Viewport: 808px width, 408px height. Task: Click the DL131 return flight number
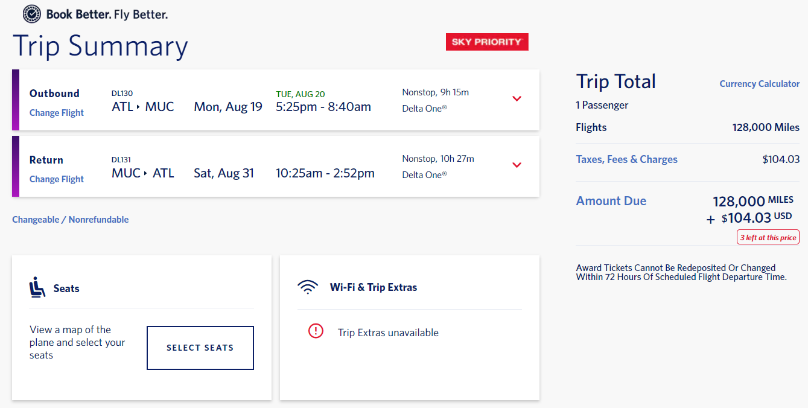click(122, 160)
